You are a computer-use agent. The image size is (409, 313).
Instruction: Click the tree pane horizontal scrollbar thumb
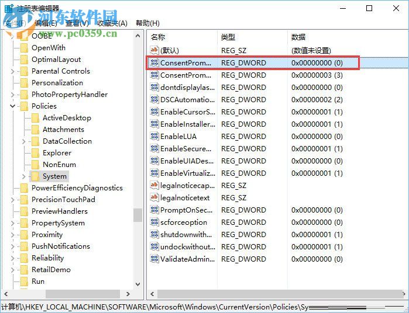tap(83, 294)
